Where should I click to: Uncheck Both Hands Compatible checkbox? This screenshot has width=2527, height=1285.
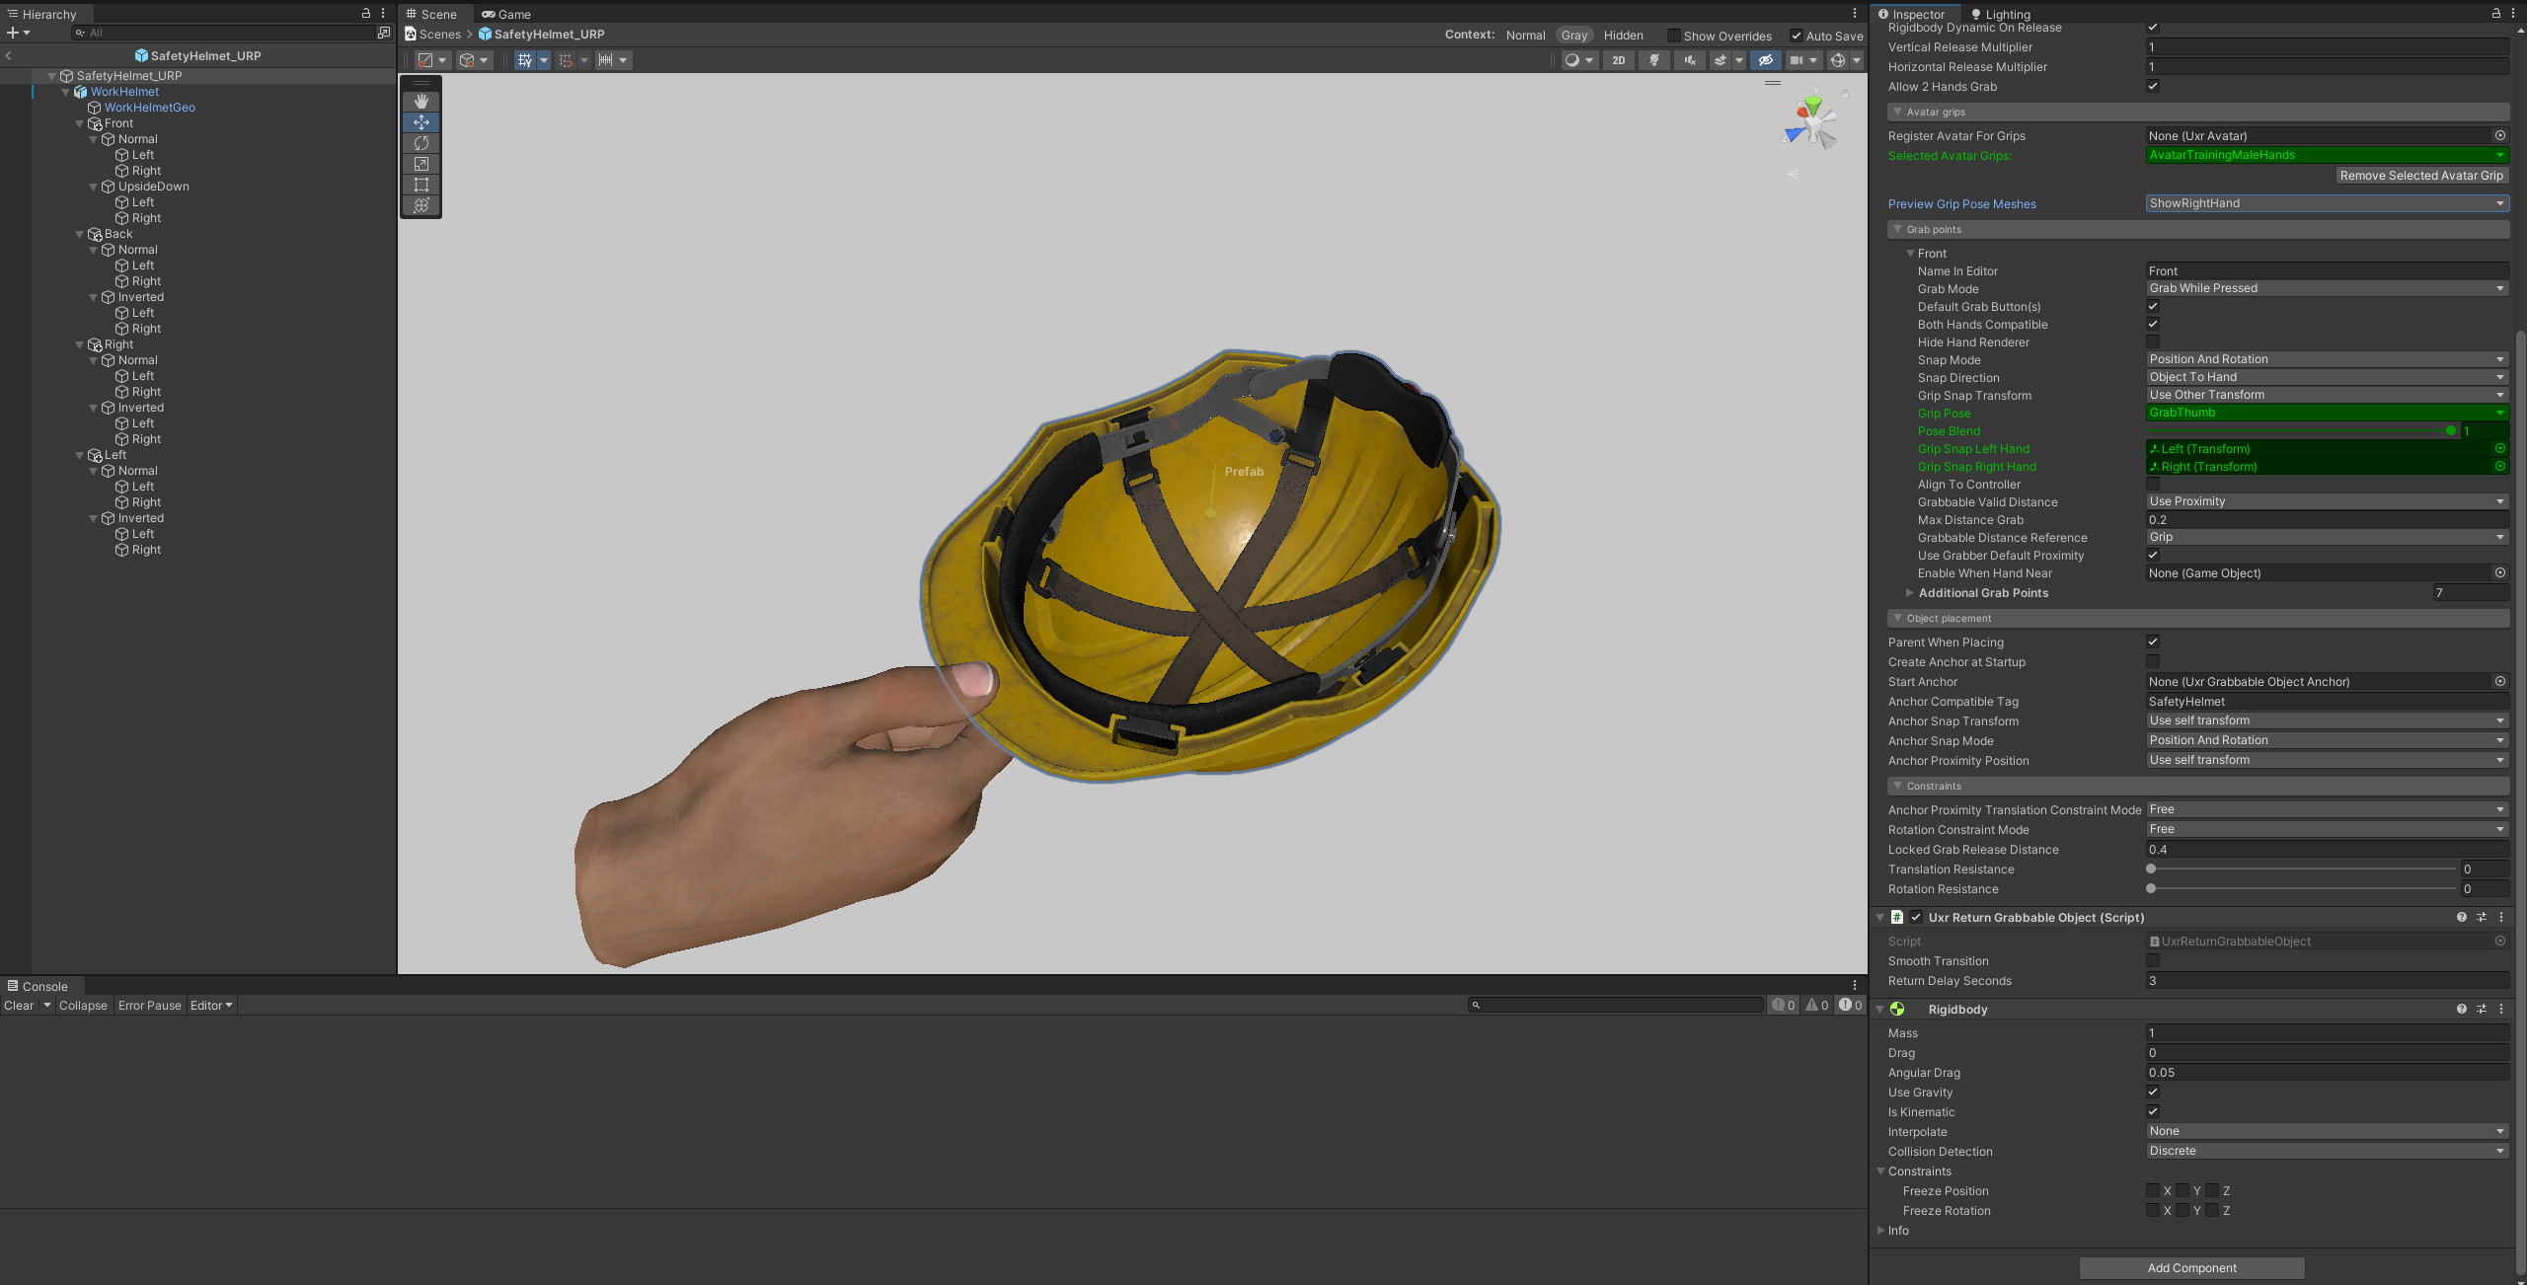[x=2153, y=324]
